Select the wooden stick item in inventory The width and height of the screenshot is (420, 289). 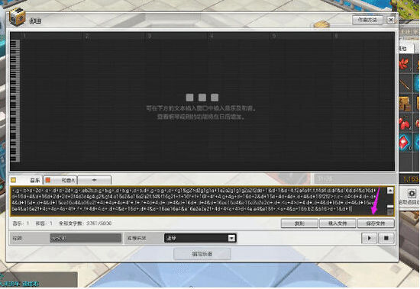[x=405, y=84]
